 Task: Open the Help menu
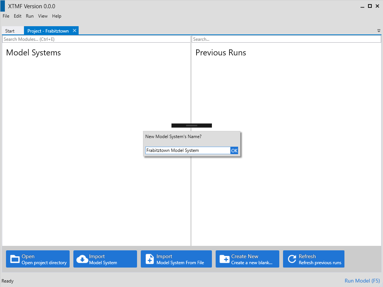(57, 16)
